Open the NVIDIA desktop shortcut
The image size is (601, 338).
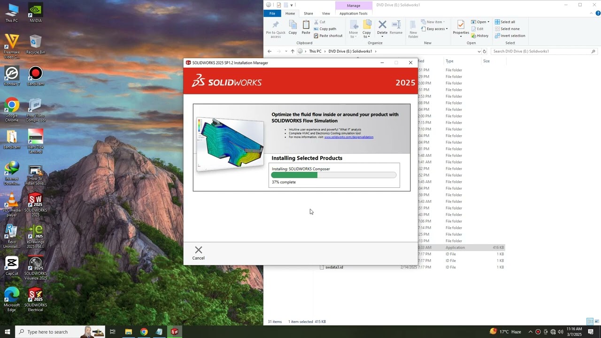pyautogui.click(x=36, y=13)
